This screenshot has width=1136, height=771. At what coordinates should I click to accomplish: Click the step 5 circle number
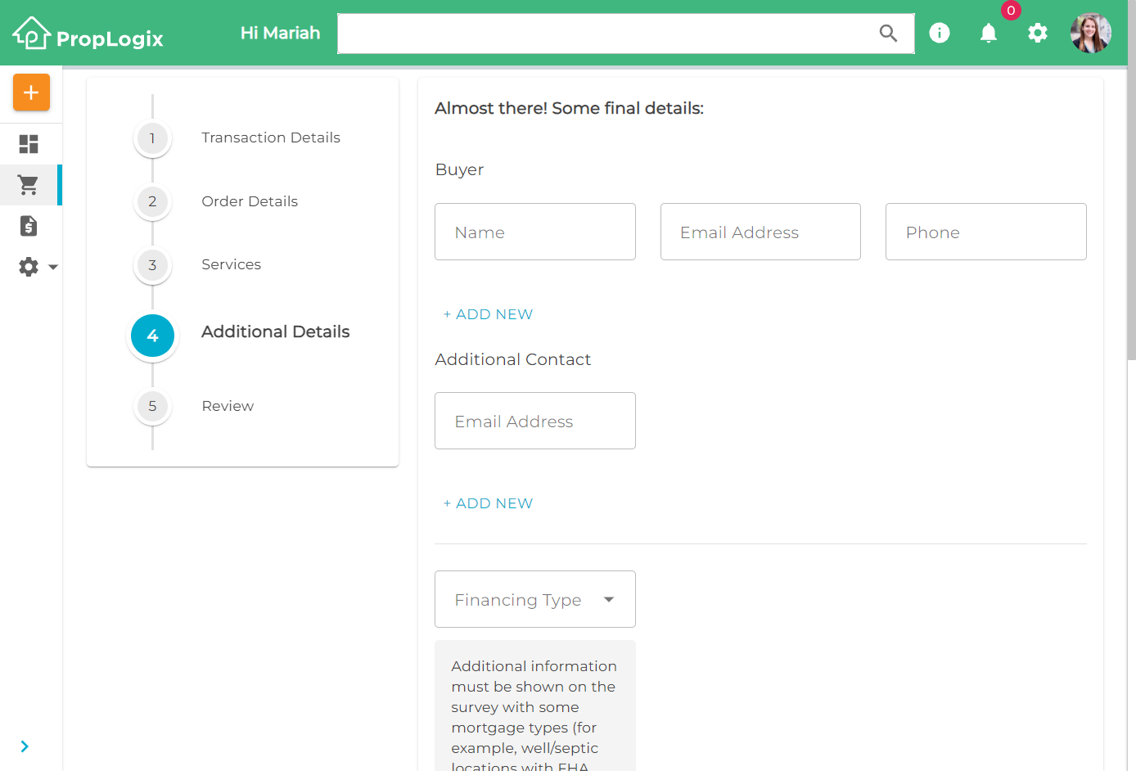tap(153, 406)
